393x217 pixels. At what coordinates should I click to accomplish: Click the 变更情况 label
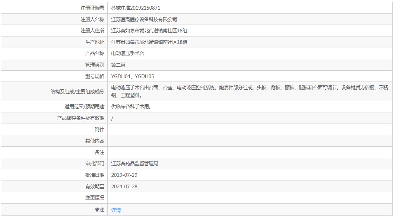click(95, 198)
